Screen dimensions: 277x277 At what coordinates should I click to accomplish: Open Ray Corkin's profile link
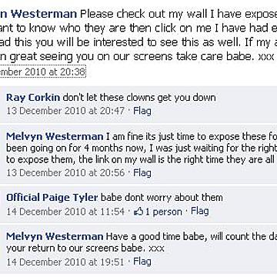(33, 98)
